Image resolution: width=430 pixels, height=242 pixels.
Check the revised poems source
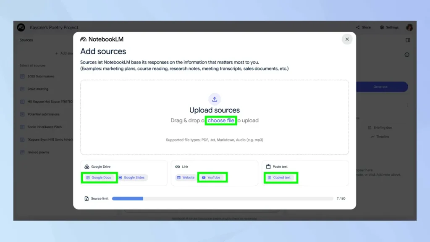coord(22,152)
